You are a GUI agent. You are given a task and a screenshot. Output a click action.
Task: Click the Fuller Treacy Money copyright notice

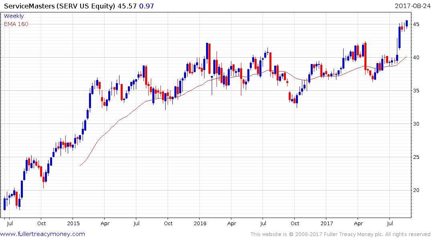(x=340, y=234)
